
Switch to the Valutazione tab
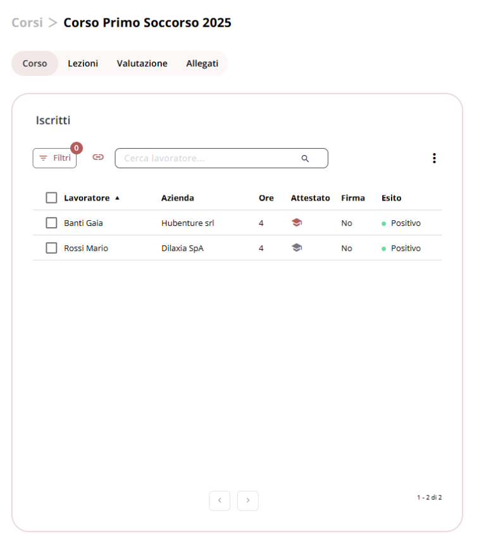click(x=142, y=63)
